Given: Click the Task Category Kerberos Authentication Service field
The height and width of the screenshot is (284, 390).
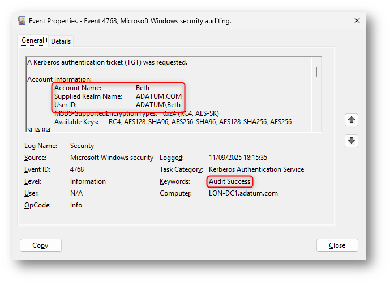Looking at the screenshot, I should [x=256, y=169].
